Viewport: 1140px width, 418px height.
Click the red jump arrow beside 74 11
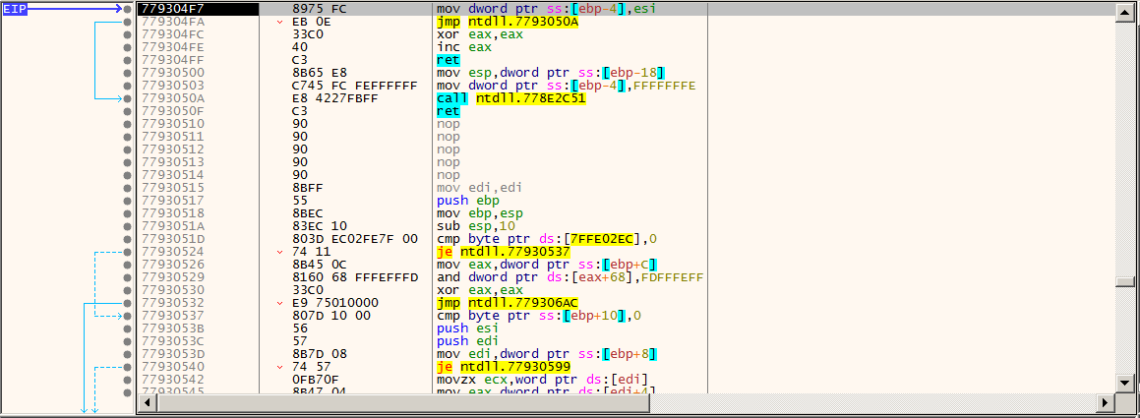280,252
